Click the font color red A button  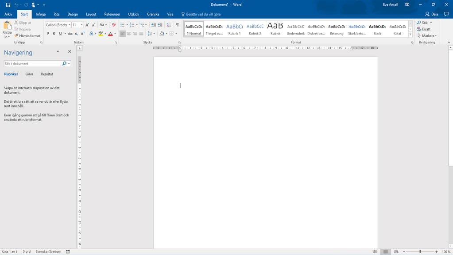pyautogui.click(x=110, y=34)
